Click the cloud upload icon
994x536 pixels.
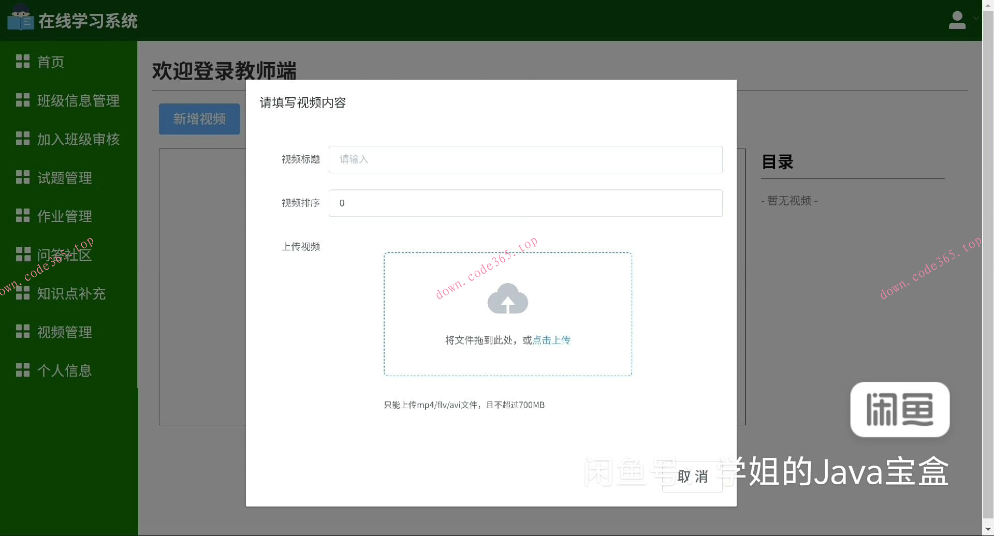[507, 299]
